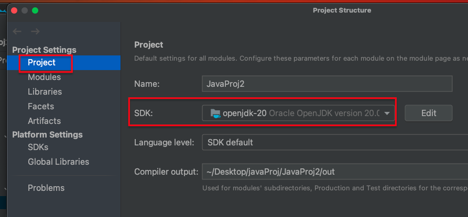Click the forward navigation arrow
This screenshot has height=217, width=468.
35,31
